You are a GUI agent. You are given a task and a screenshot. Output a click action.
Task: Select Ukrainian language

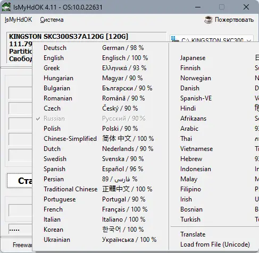pyautogui.click(x=101, y=240)
